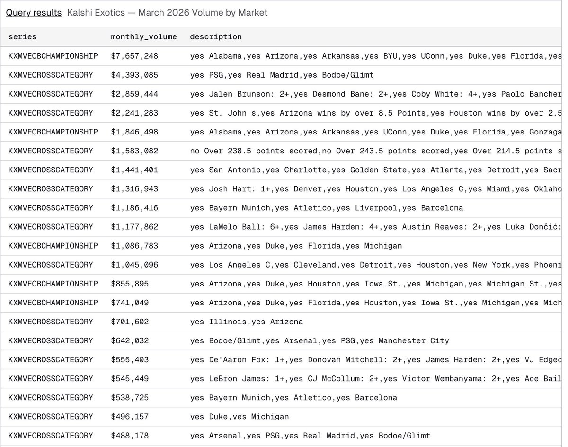Select the $1,177,862 volume cell
The width and height of the screenshot is (568, 447).
[134, 226]
